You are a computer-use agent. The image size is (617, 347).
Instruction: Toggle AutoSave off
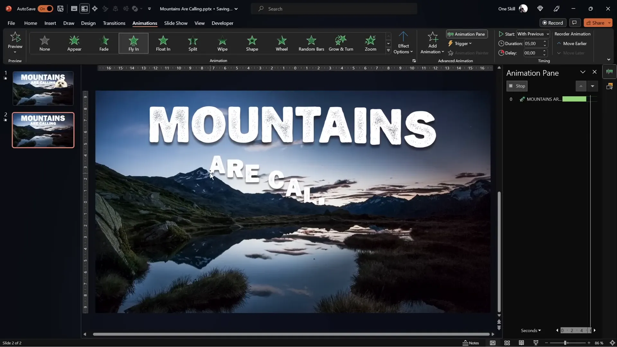tap(45, 9)
